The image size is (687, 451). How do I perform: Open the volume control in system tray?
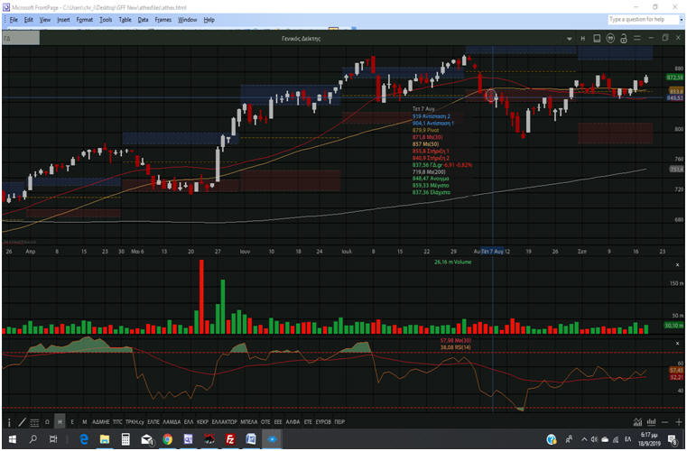[x=595, y=439]
